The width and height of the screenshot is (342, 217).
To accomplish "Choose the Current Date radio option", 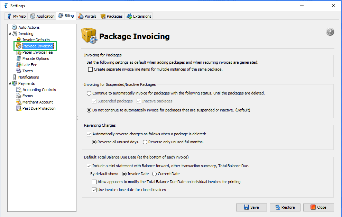I will click(x=155, y=174).
